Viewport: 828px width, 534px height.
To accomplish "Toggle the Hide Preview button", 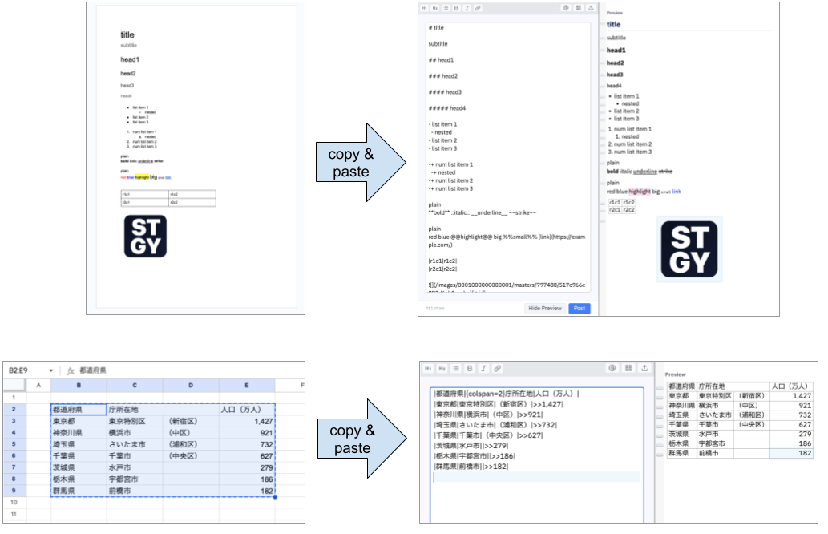I will [x=545, y=309].
